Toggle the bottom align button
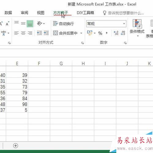Viewport: 153px width, 153px height. pyautogui.click(x=30, y=24)
